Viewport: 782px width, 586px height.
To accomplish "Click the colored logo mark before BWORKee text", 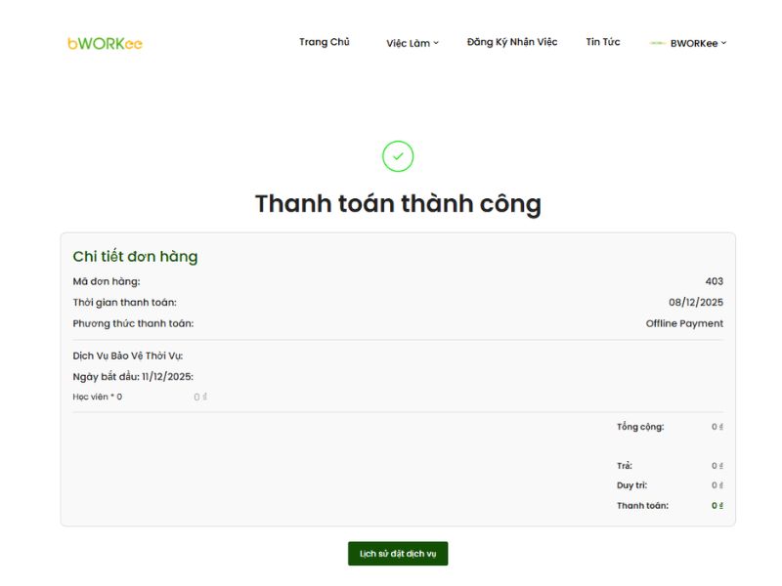I will tap(656, 43).
